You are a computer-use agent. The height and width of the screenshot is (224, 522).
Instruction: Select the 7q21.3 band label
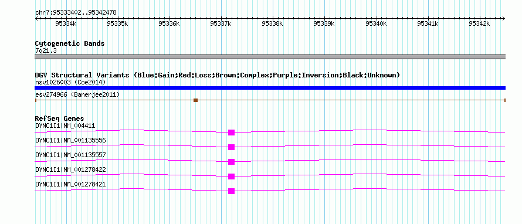tap(46, 51)
